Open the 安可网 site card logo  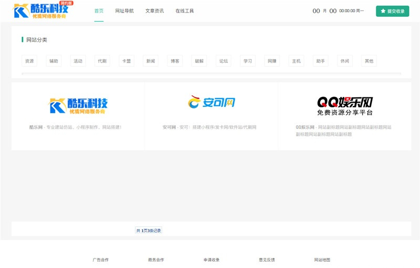[x=212, y=102]
